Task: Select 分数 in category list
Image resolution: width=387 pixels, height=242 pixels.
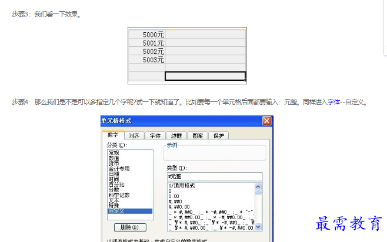Action: click(130, 190)
